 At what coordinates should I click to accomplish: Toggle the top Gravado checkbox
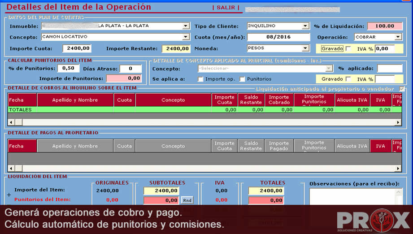tap(348, 49)
